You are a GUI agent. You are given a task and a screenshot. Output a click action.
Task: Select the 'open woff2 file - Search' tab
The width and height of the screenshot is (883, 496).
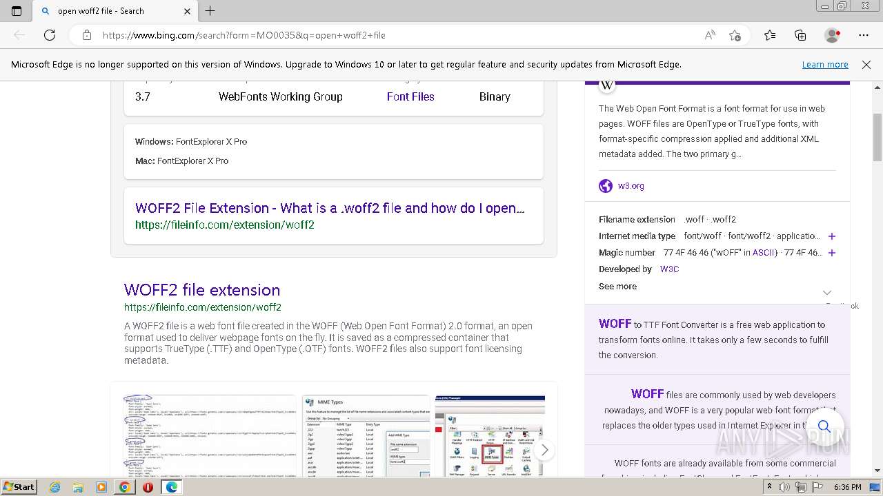point(114,11)
